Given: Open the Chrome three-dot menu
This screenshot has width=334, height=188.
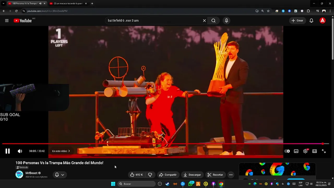Looking at the screenshot, I should (330, 11).
